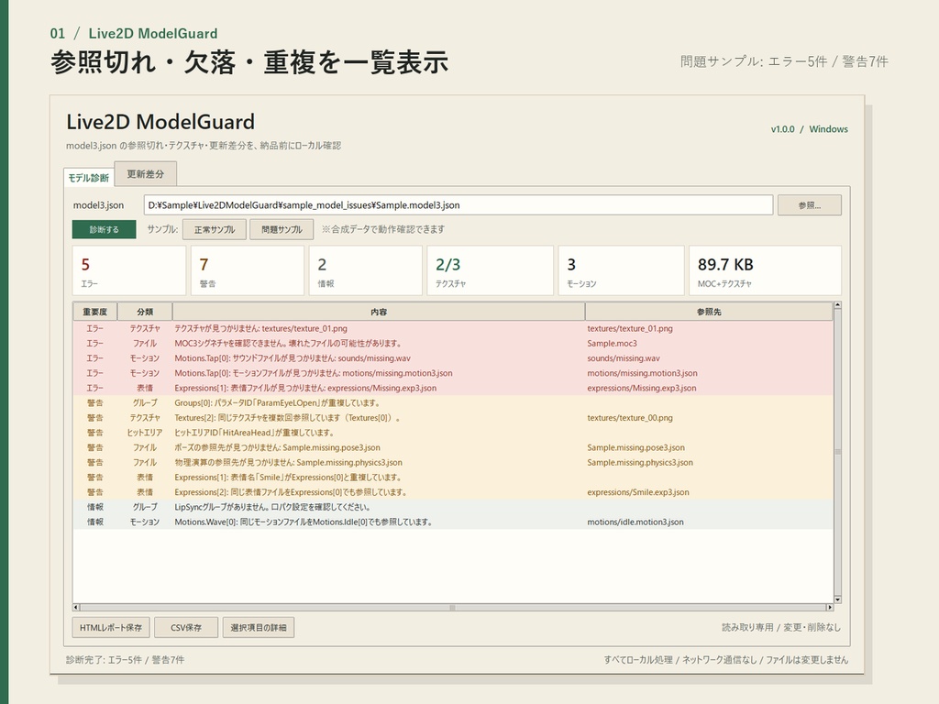The height and width of the screenshot is (704, 939).
Task: Switch to the モデル診断 tab
Action: click(88, 178)
